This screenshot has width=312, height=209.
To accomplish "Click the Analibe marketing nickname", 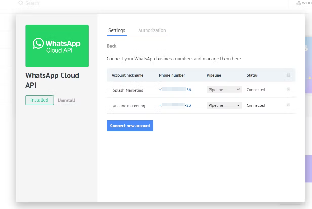I will [x=129, y=106].
